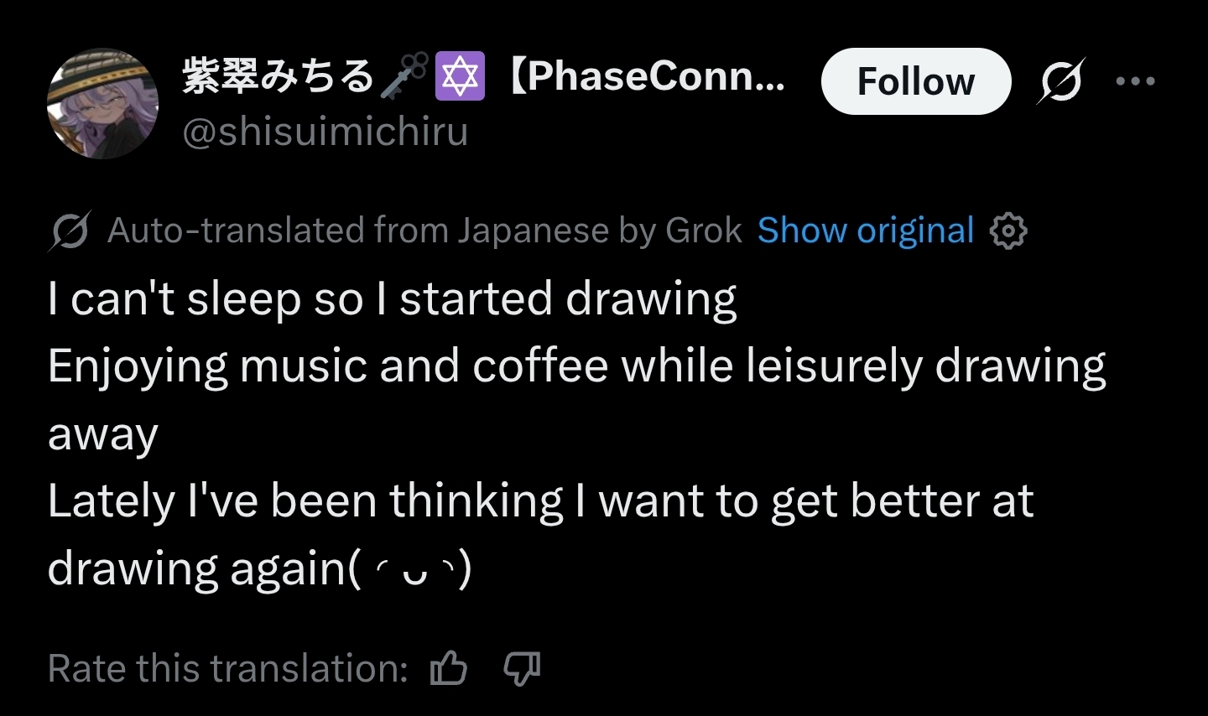Viewport: 1208px width, 716px height.
Task: Click the Grok logo beside Auto-translated label
Action: point(70,231)
